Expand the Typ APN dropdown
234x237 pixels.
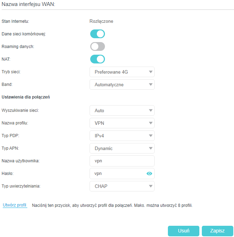[x=122, y=148]
